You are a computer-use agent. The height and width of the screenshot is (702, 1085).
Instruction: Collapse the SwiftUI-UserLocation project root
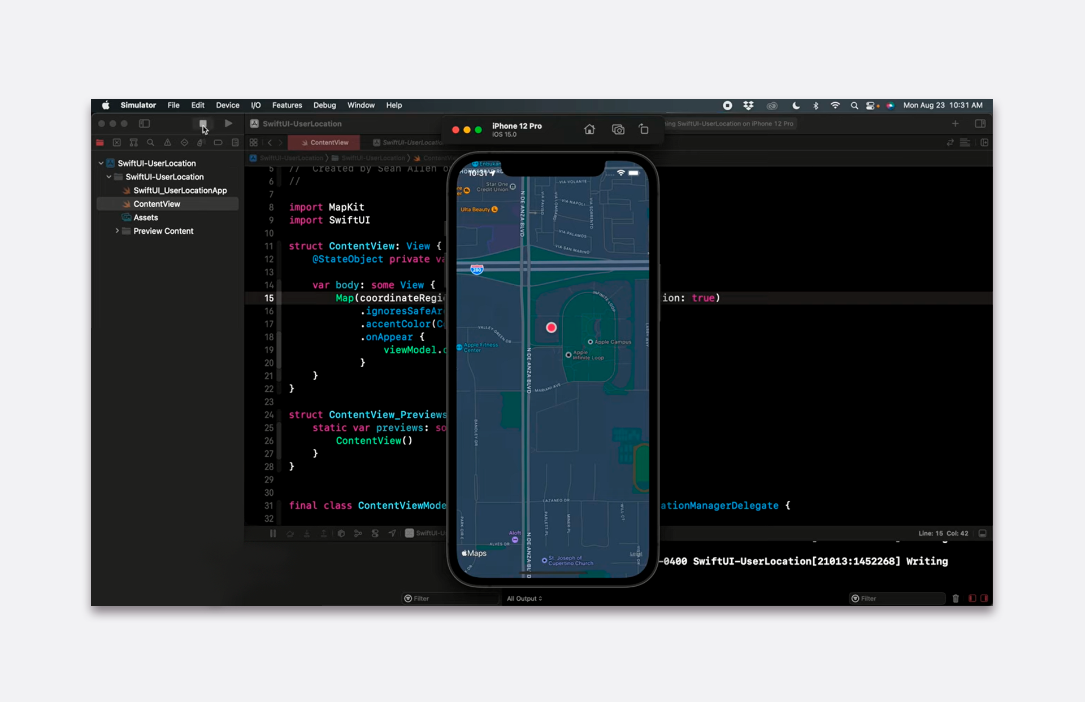click(x=101, y=163)
